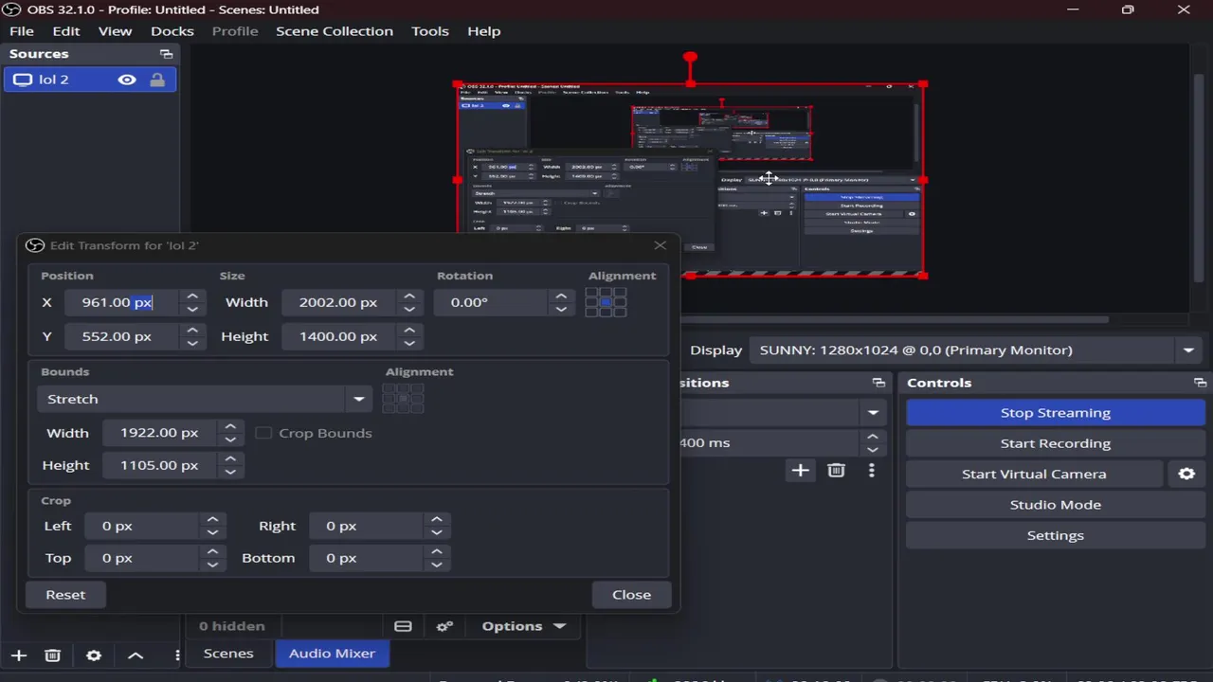Open advanced audio properties gears icon
The image size is (1213, 682).
point(444,626)
